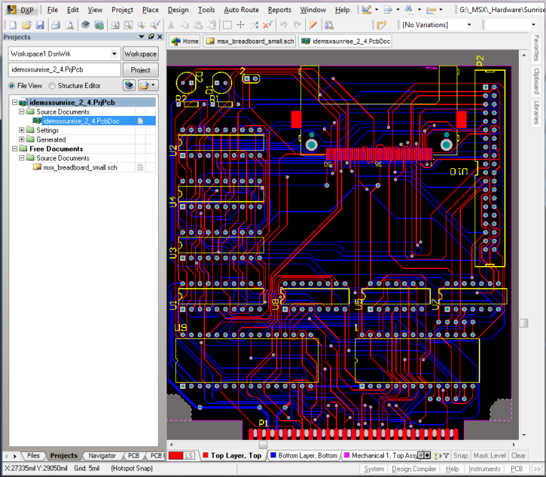Click the Mask Level button
Screen dimensions: 546x477
point(490,456)
